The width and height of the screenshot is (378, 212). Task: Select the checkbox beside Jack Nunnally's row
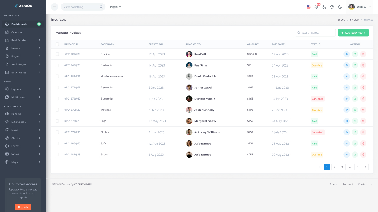coord(57,110)
